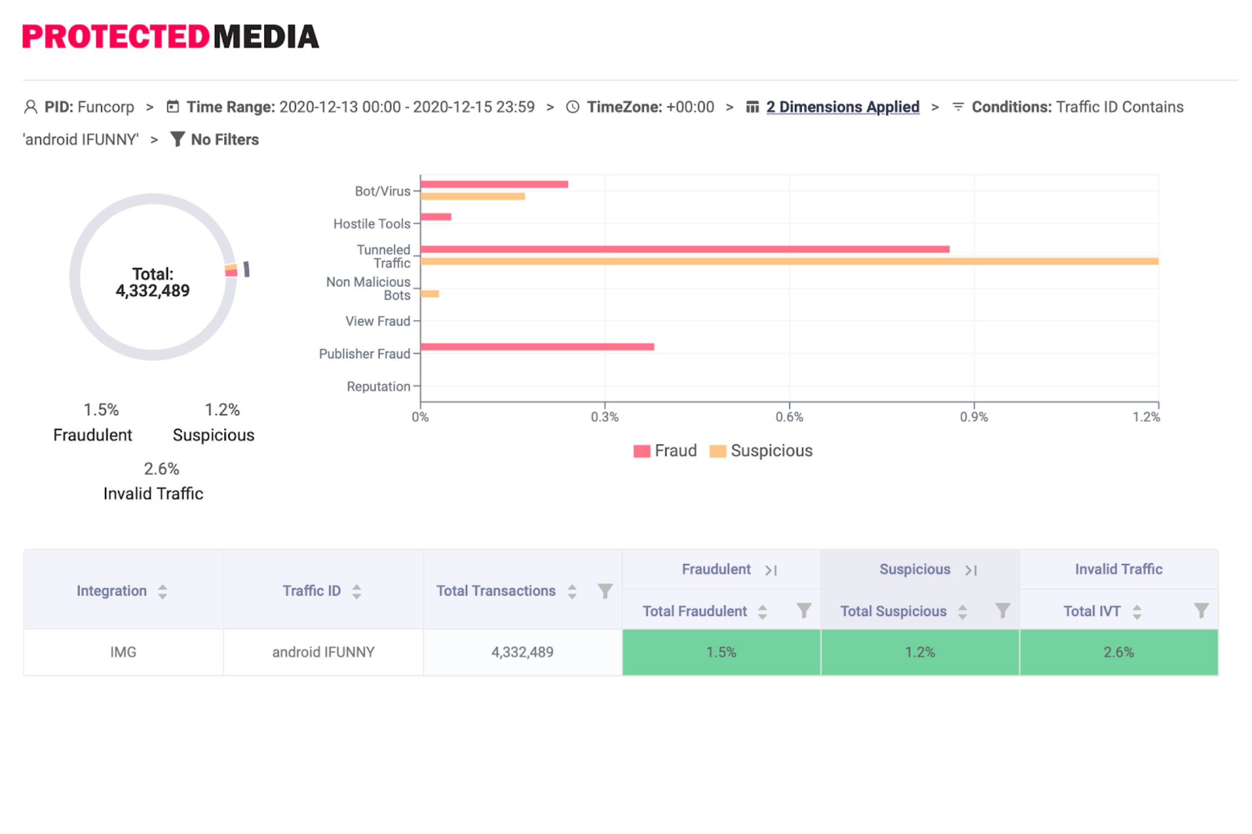Click the funnel icon beside No Filters
The image size is (1252, 834).
pyautogui.click(x=177, y=139)
